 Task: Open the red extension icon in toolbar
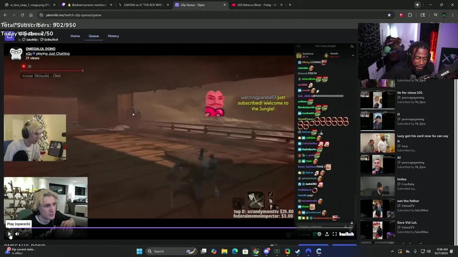pos(401,15)
